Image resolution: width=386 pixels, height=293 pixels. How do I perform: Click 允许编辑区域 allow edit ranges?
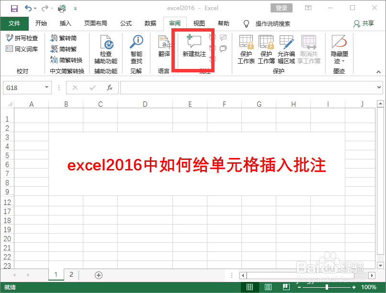tap(286, 49)
